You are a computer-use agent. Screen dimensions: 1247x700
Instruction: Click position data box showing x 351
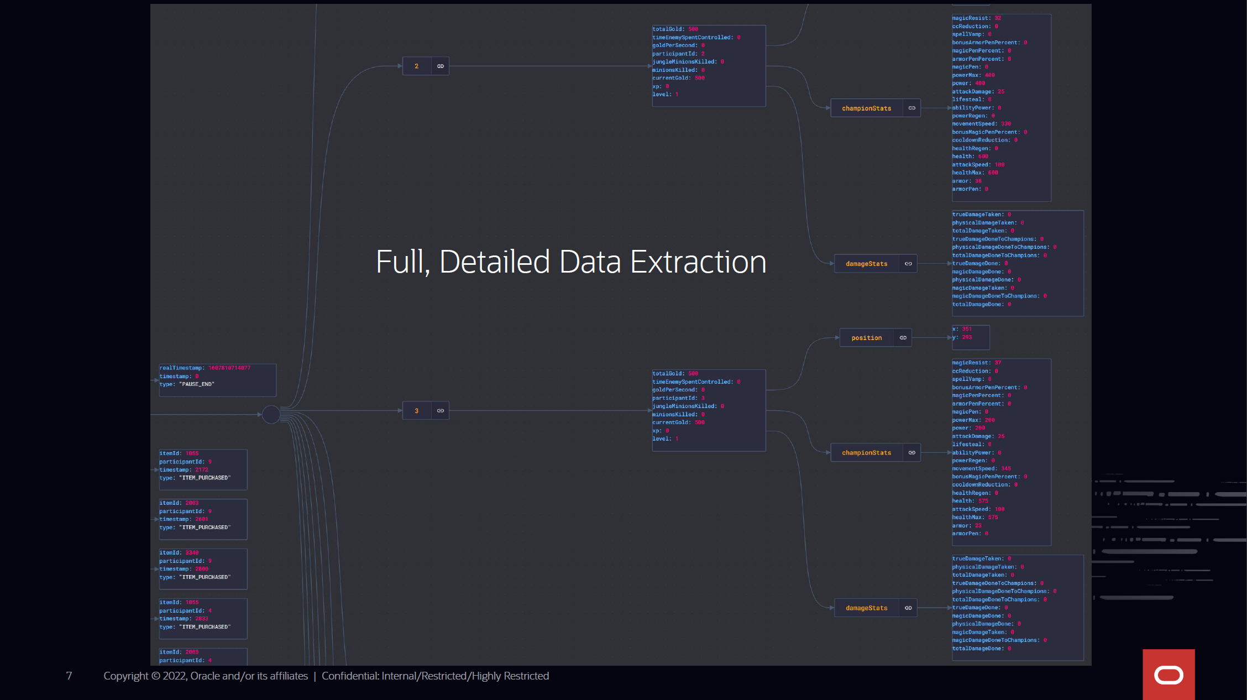[971, 337]
